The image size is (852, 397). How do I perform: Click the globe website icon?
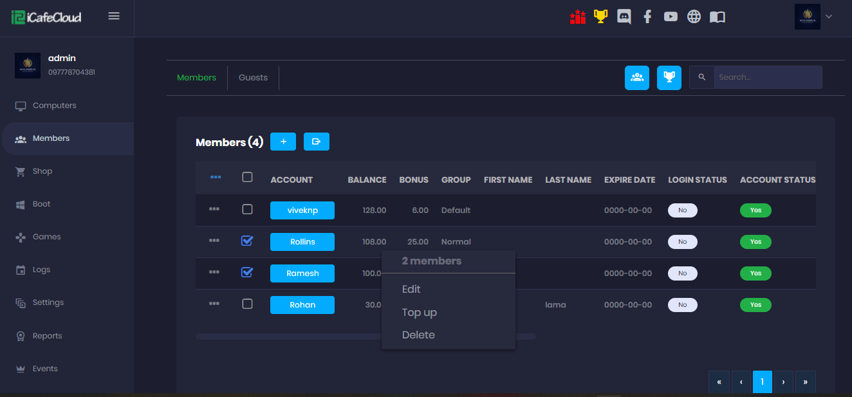pyautogui.click(x=694, y=17)
